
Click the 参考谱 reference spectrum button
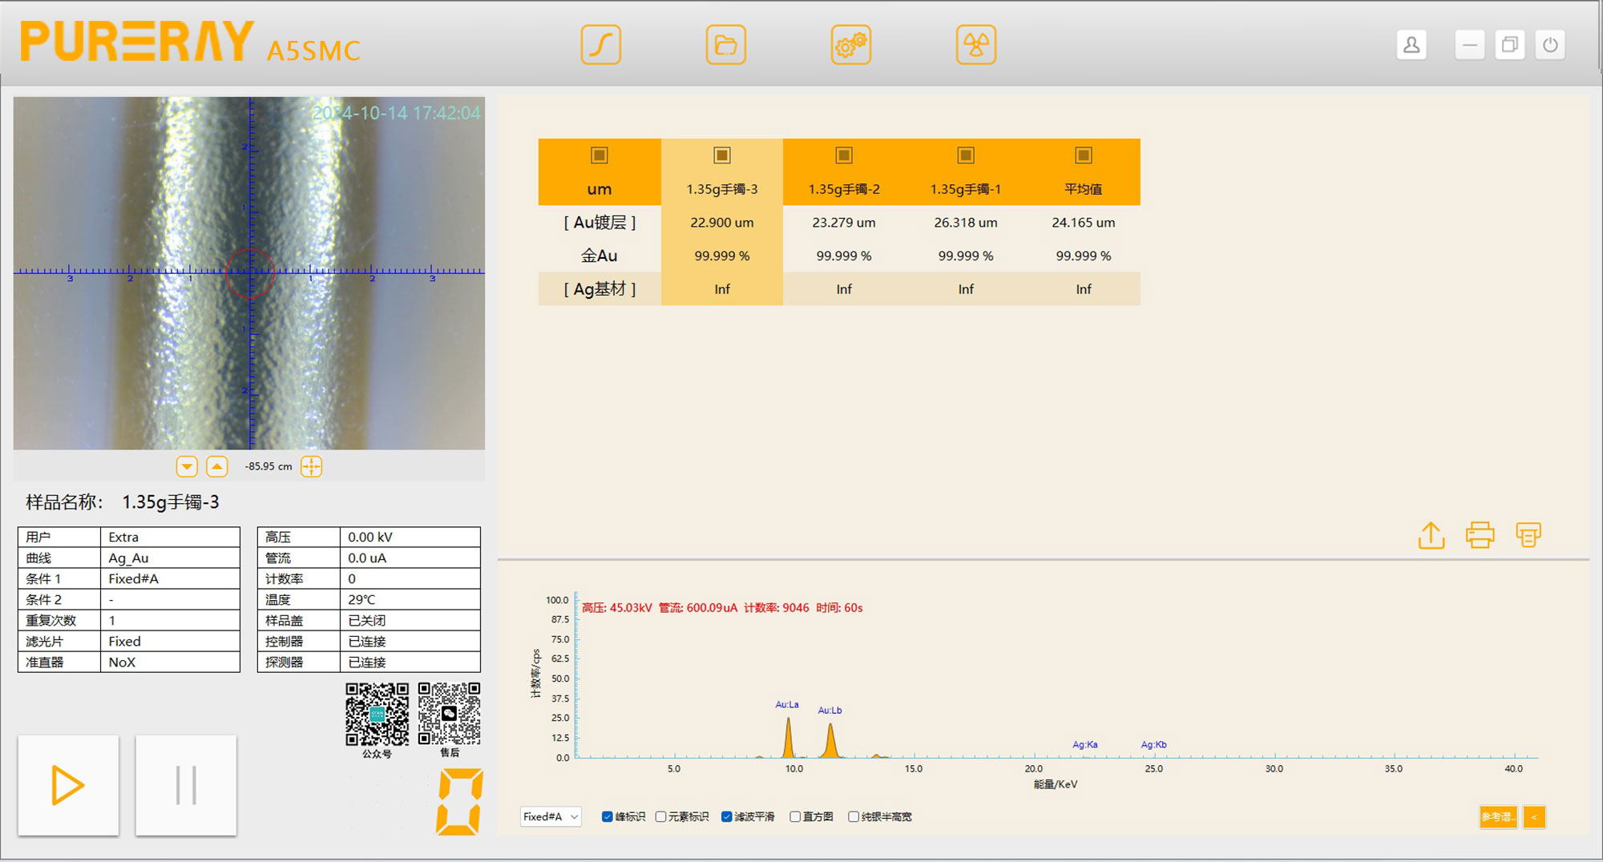pos(1497,816)
